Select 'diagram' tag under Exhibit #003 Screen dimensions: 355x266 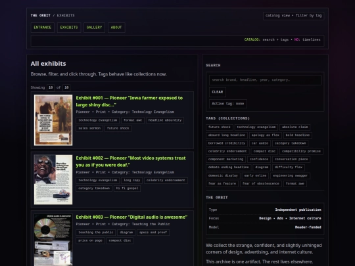click(126, 233)
